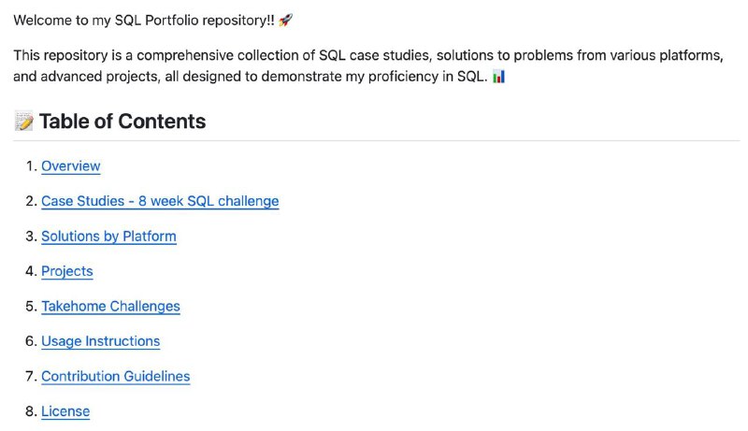Image resolution: width=748 pixels, height=431 pixels.
Task: Click the 'Welcome to my SQL Portfolio repository' sentence
Action: (144, 21)
